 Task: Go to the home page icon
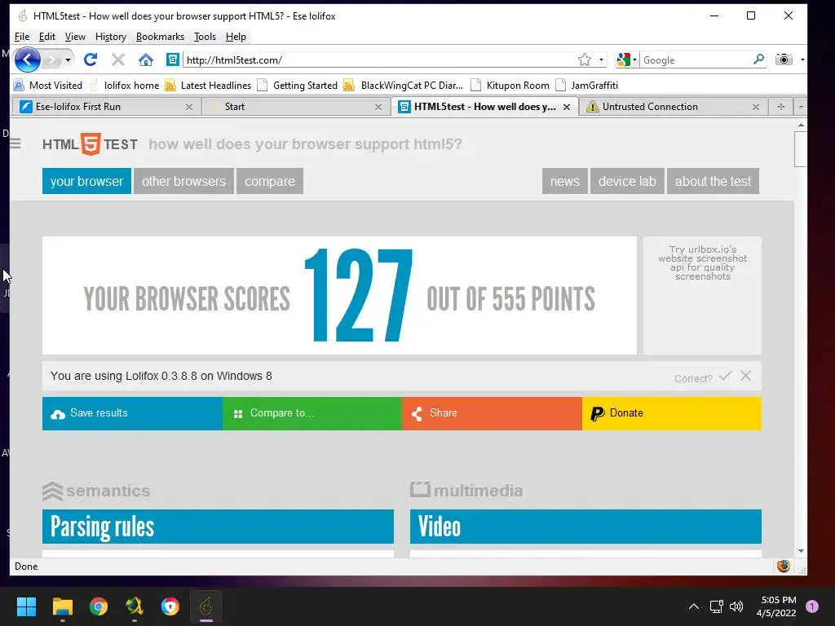coord(145,60)
